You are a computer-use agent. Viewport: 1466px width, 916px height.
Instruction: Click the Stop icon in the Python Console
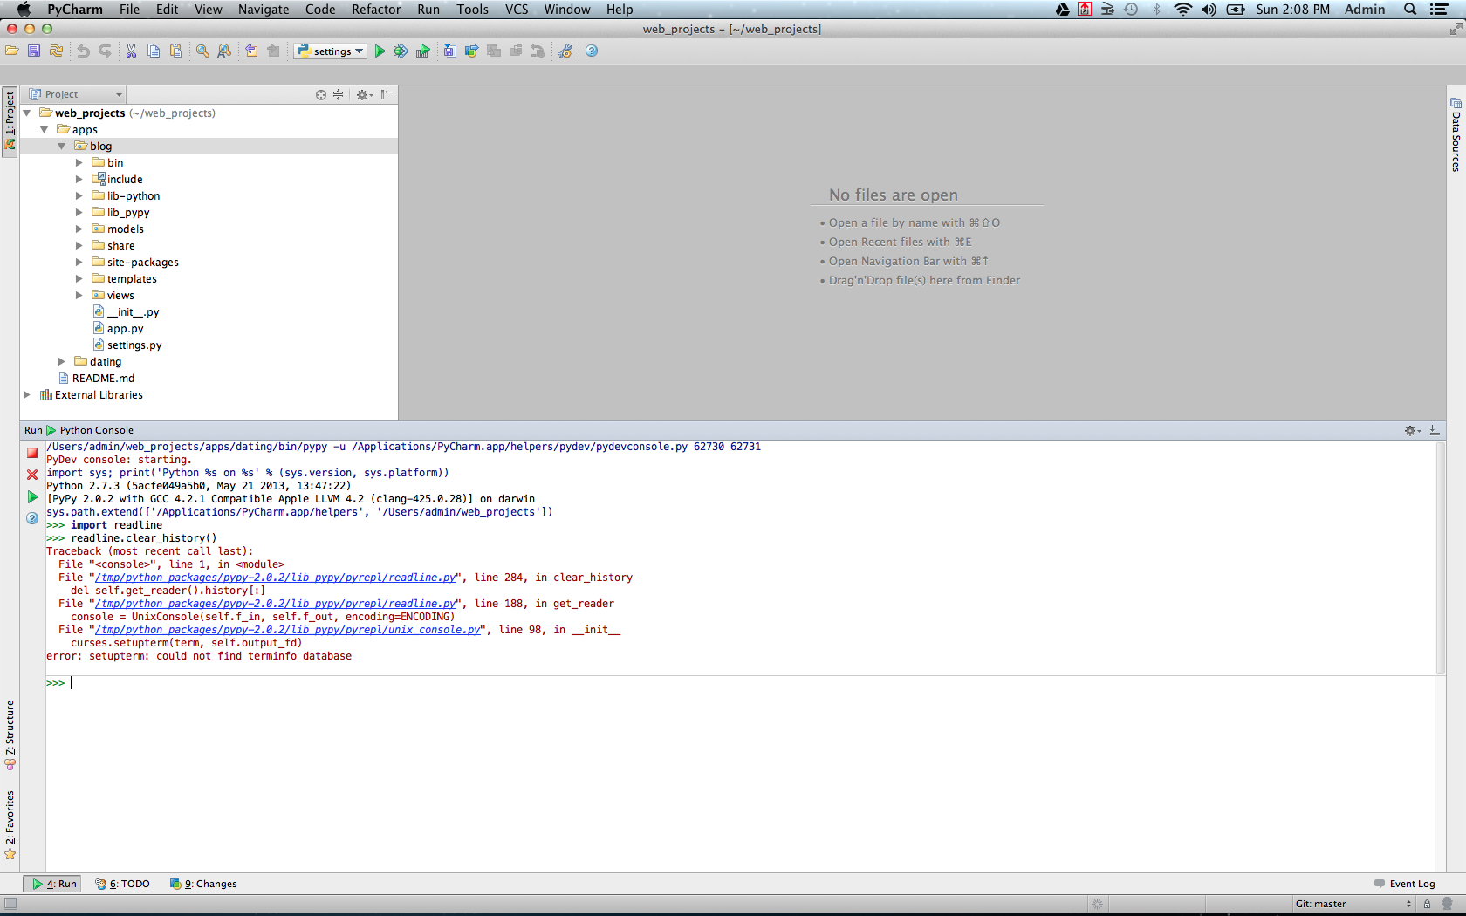pyautogui.click(x=32, y=453)
